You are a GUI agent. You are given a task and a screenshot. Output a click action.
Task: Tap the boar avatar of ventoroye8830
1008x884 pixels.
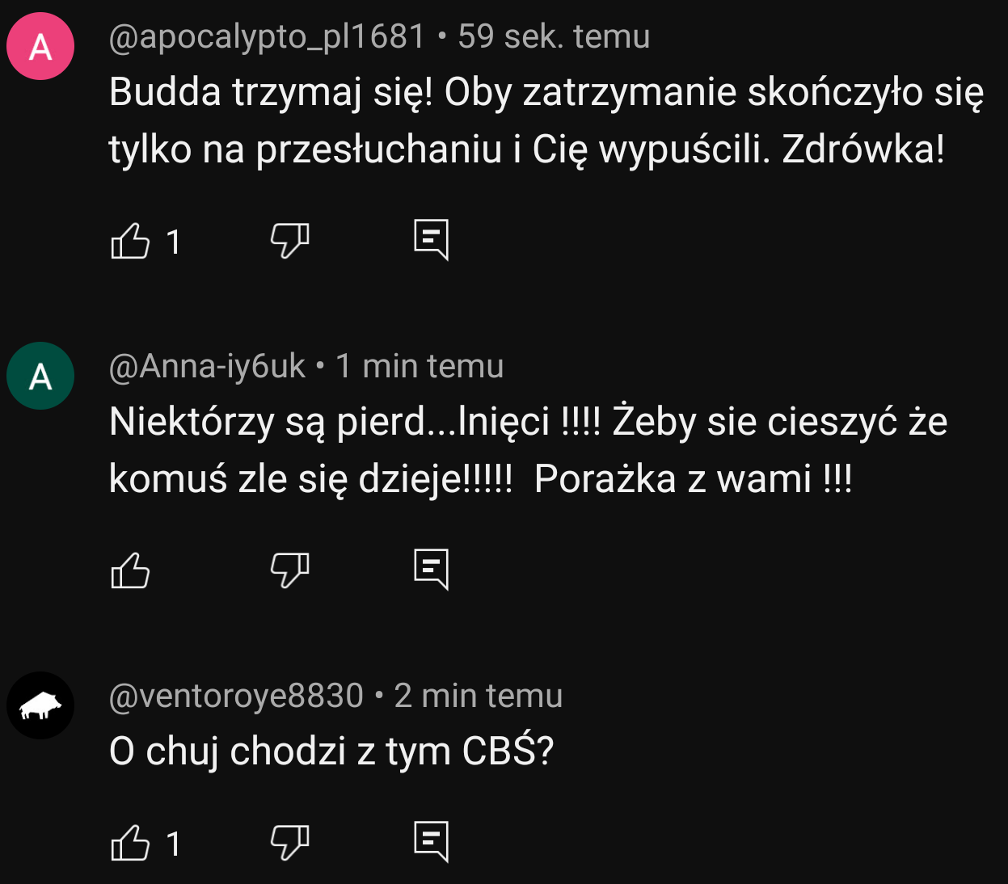click(40, 705)
